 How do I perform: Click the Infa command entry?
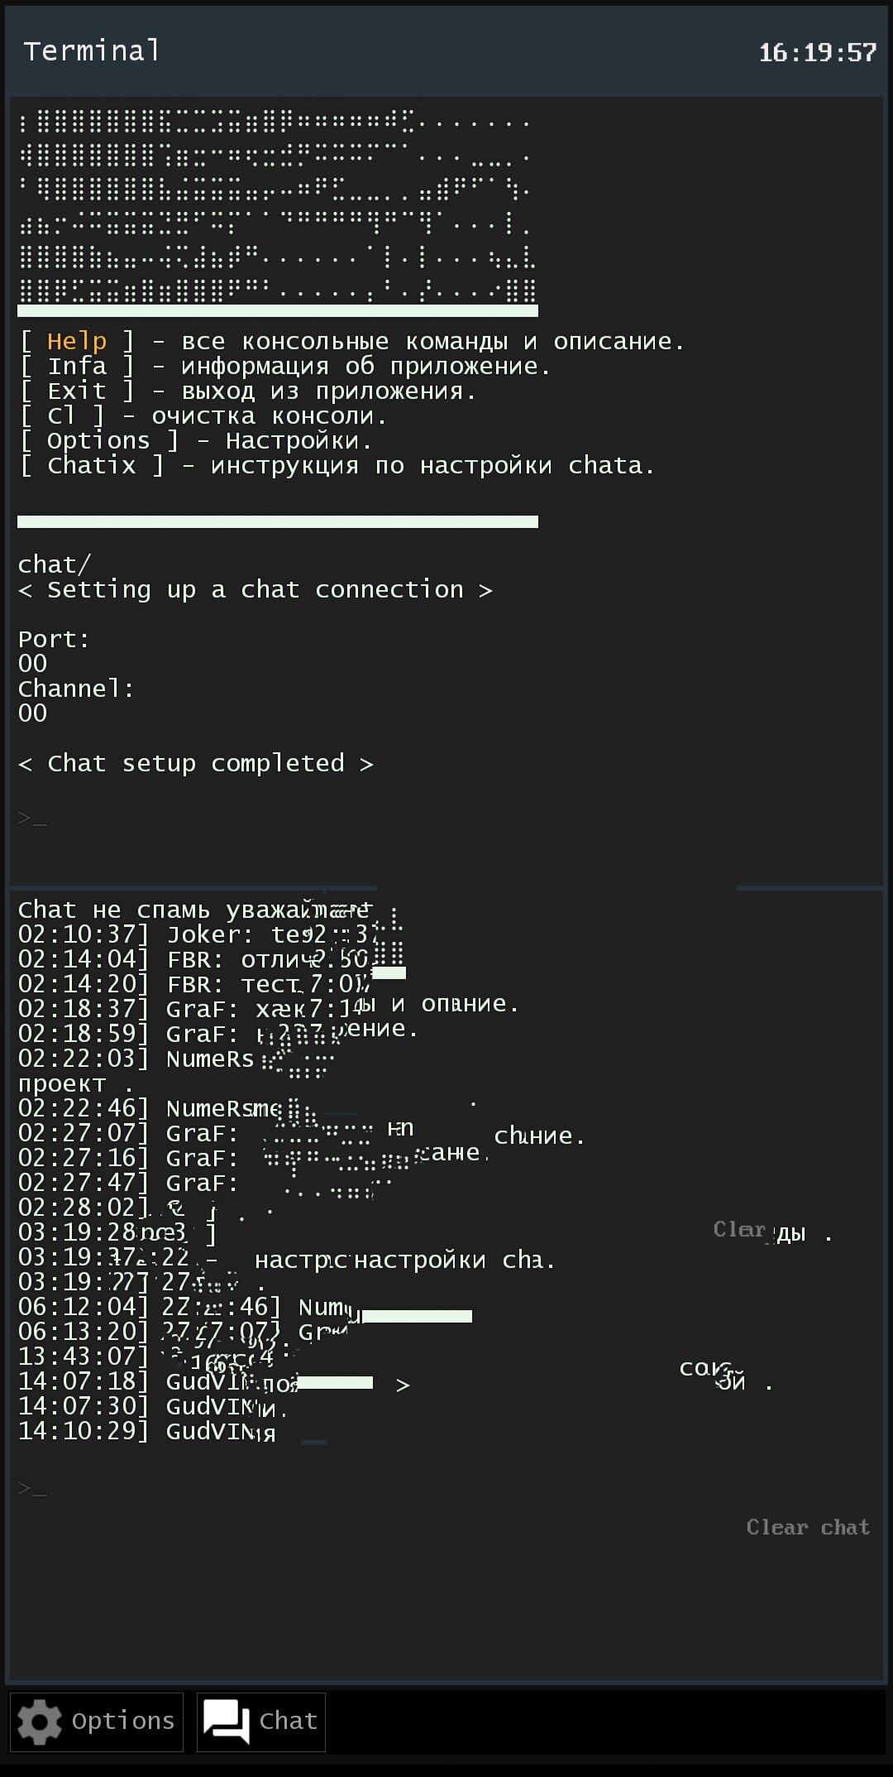click(80, 365)
